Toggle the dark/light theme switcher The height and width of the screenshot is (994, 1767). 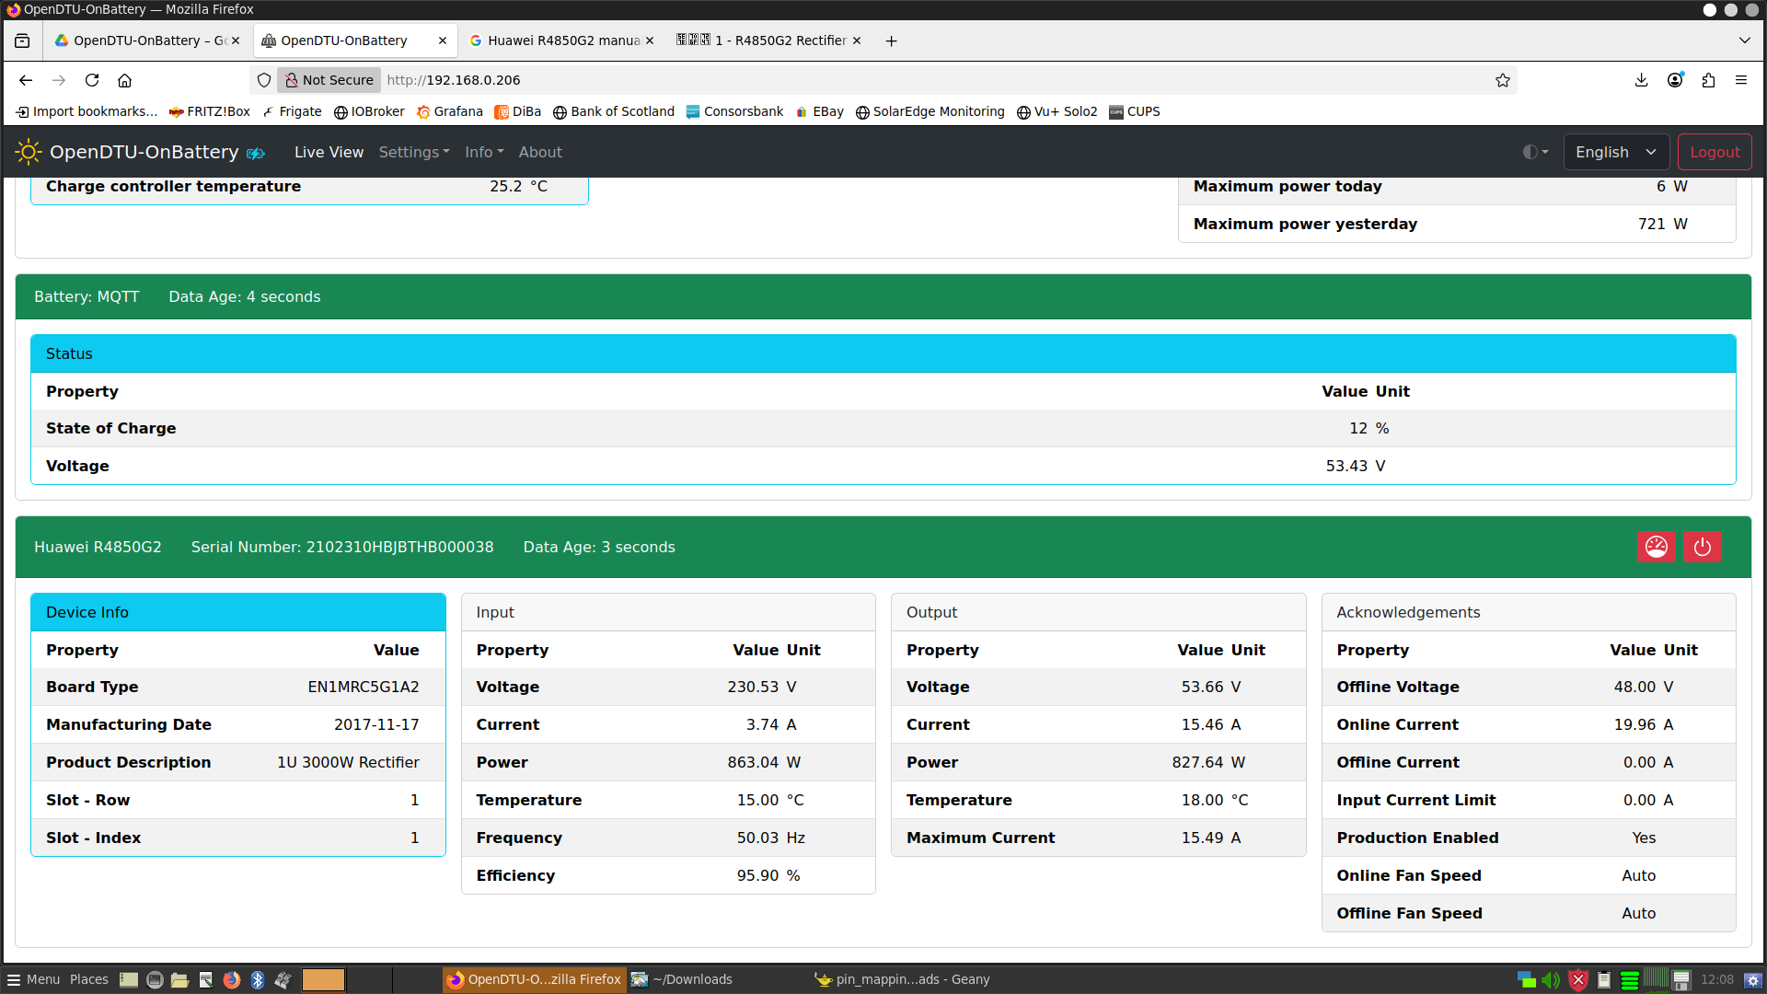[1535, 152]
